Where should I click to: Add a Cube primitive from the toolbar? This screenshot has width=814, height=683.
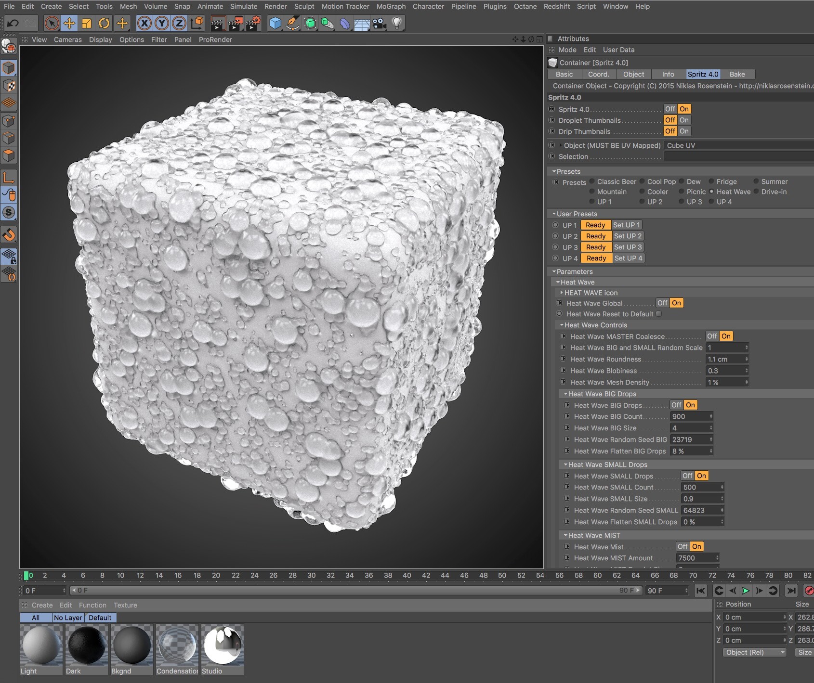tap(275, 23)
